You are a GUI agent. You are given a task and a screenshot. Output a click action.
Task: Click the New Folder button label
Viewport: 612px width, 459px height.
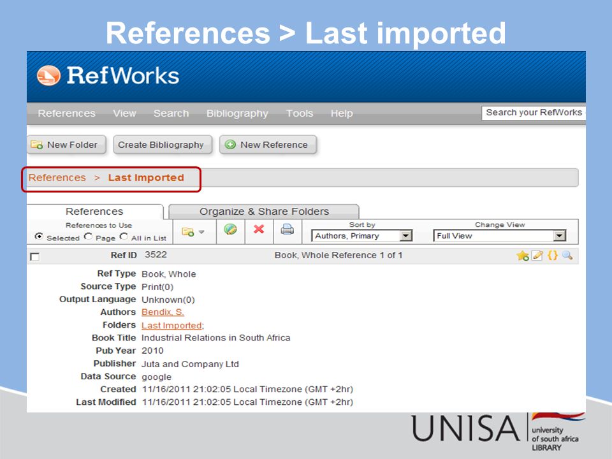pyautogui.click(x=72, y=145)
